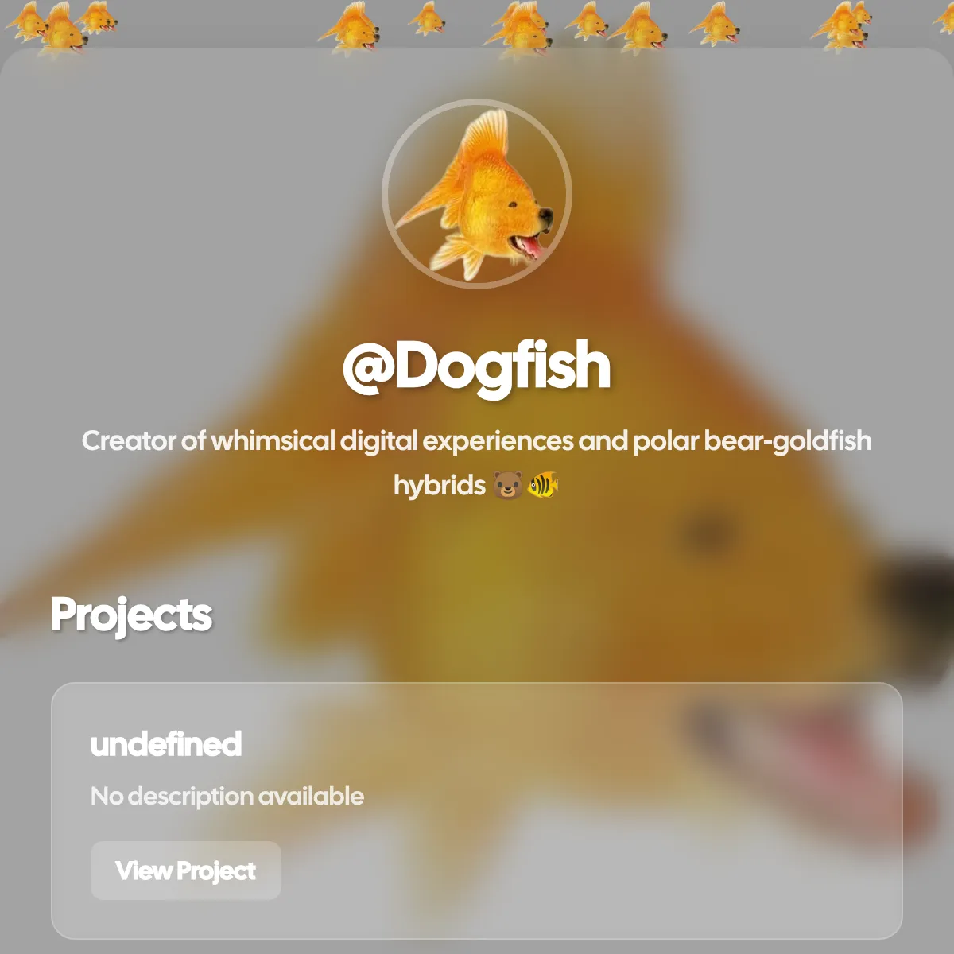
Task: Click the 'undefined' project title
Action: [x=166, y=744]
